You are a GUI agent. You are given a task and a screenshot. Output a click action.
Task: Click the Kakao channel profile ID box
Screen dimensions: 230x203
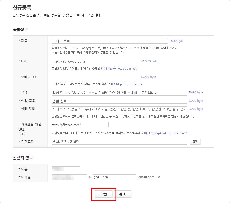(95, 125)
